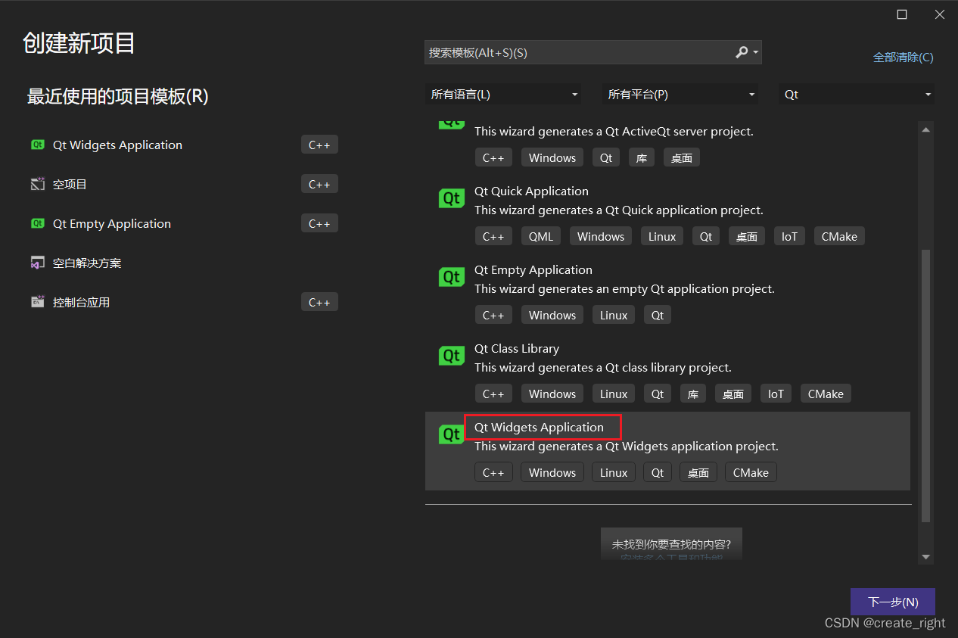Click the Qt Class Library logo icon
Image resolution: width=958 pixels, height=638 pixels.
click(x=452, y=356)
